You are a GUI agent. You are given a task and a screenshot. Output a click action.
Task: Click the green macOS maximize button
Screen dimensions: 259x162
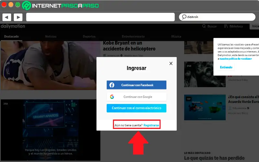pos(18,5)
